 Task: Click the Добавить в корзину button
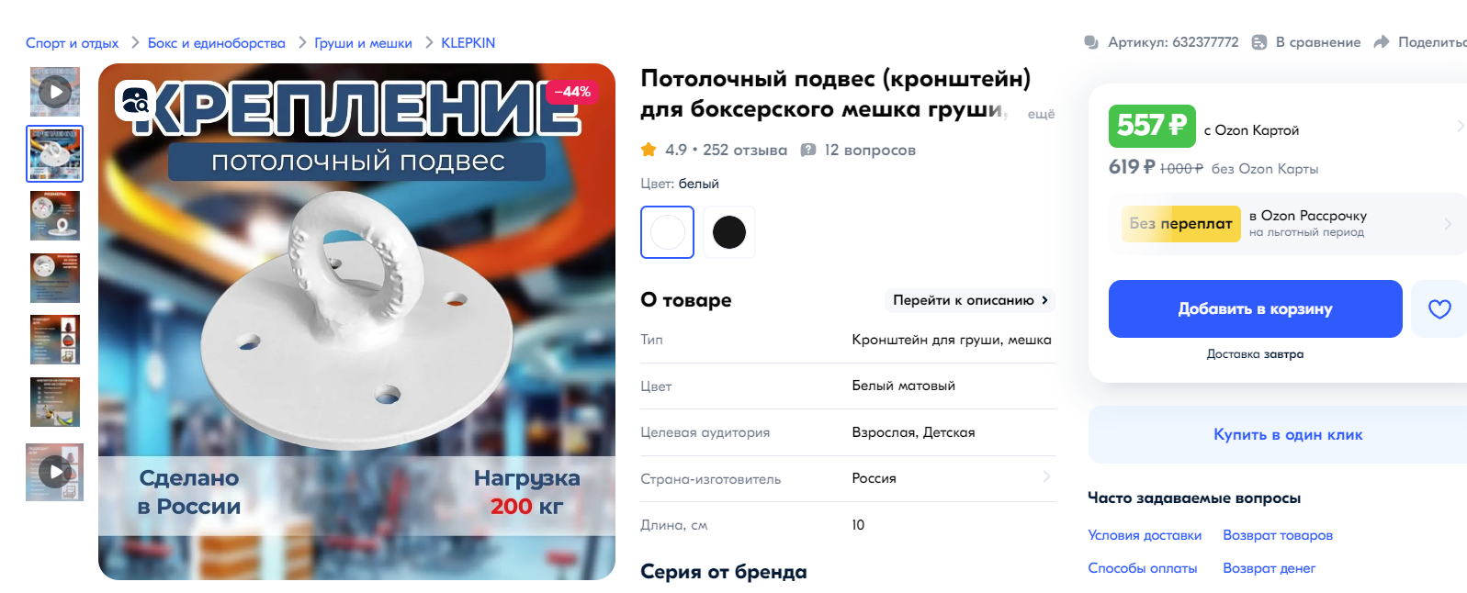(1255, 309)
